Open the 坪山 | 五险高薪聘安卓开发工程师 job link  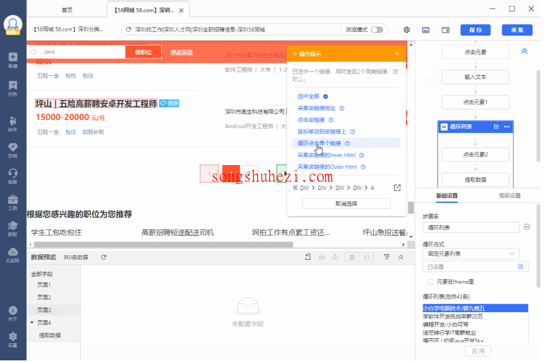tap(96, 103)
